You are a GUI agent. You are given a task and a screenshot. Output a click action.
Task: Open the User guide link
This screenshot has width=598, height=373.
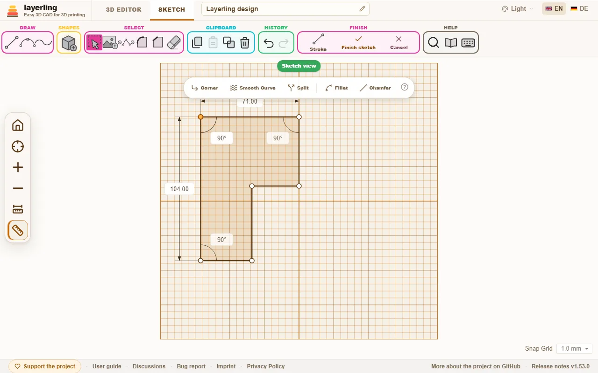click(107, 366)
